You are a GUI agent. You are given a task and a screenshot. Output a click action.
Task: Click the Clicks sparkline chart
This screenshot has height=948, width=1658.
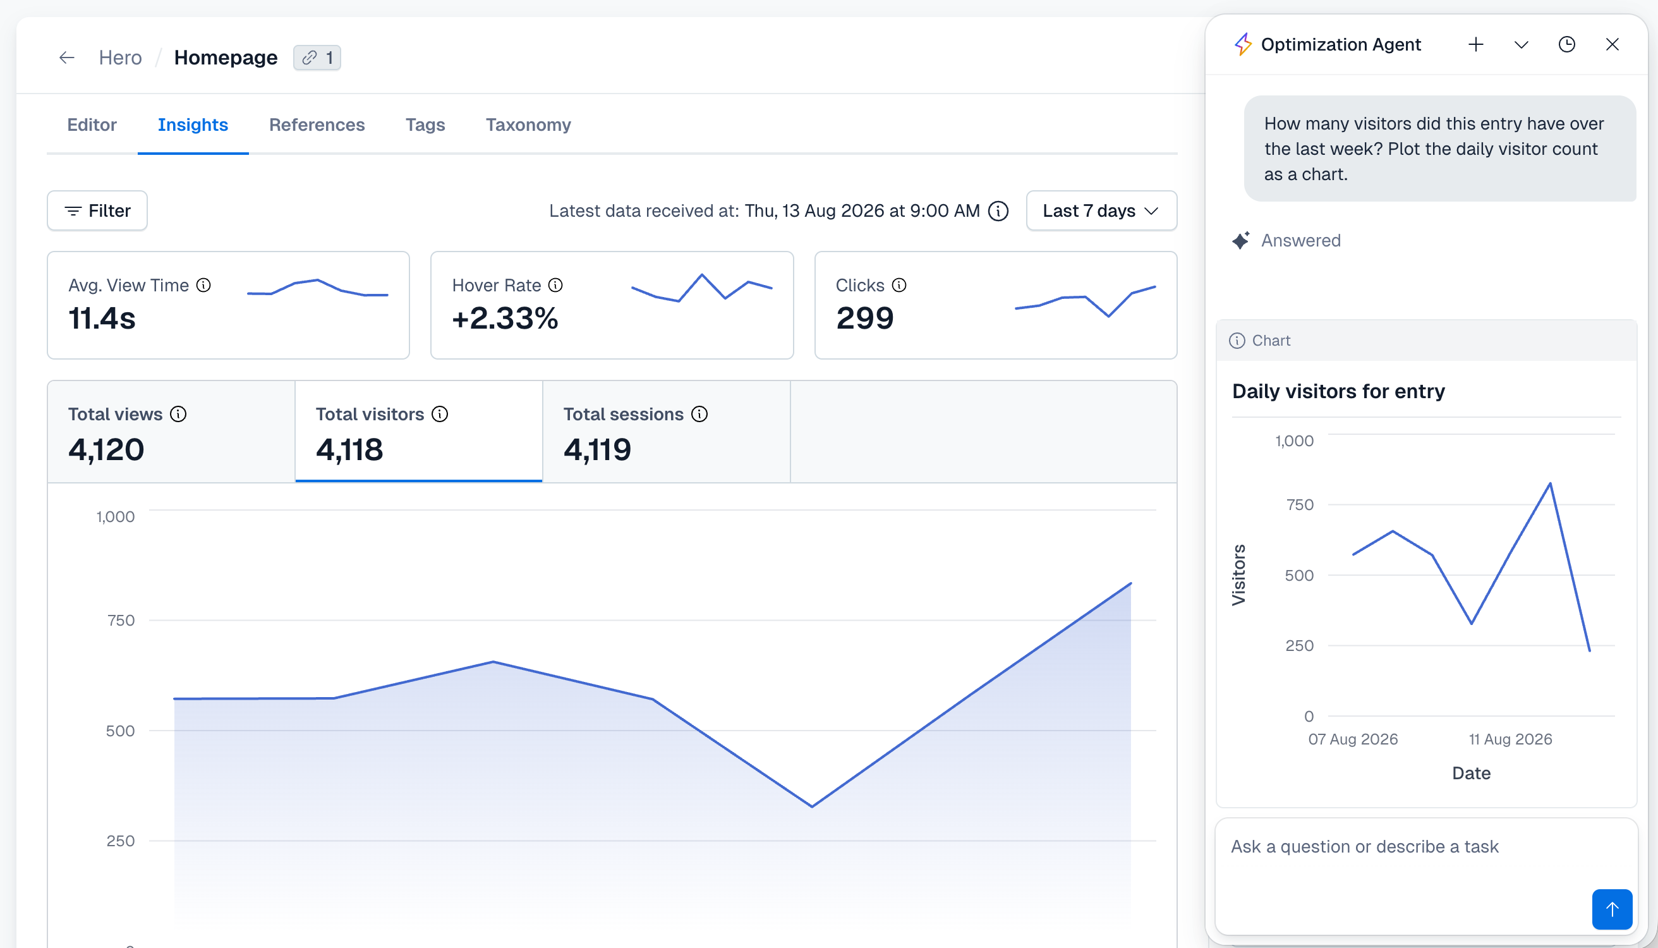point(1085,301)
